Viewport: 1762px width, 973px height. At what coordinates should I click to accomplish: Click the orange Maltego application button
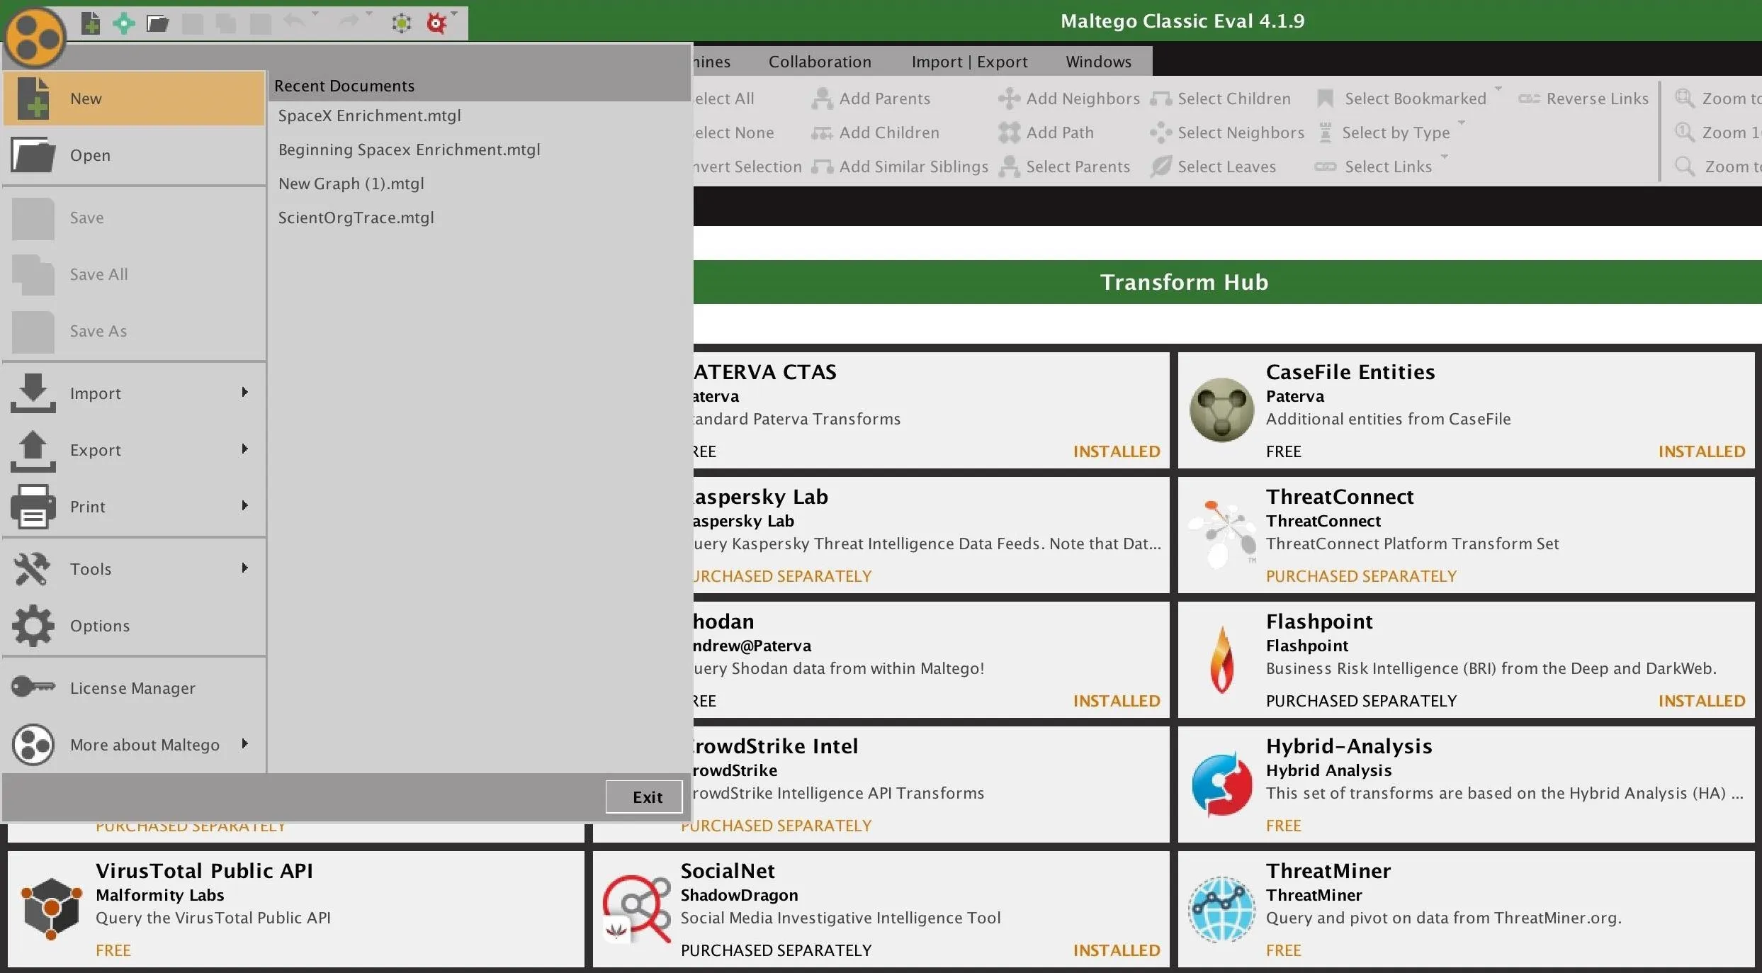35,38
